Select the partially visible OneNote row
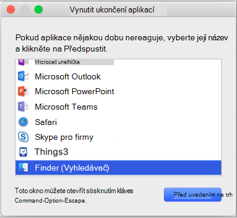The image size is (237, 218). coord(118,62)
